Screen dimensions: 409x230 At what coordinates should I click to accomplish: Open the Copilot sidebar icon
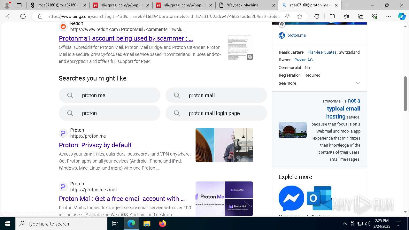click(x=402, y=16)
